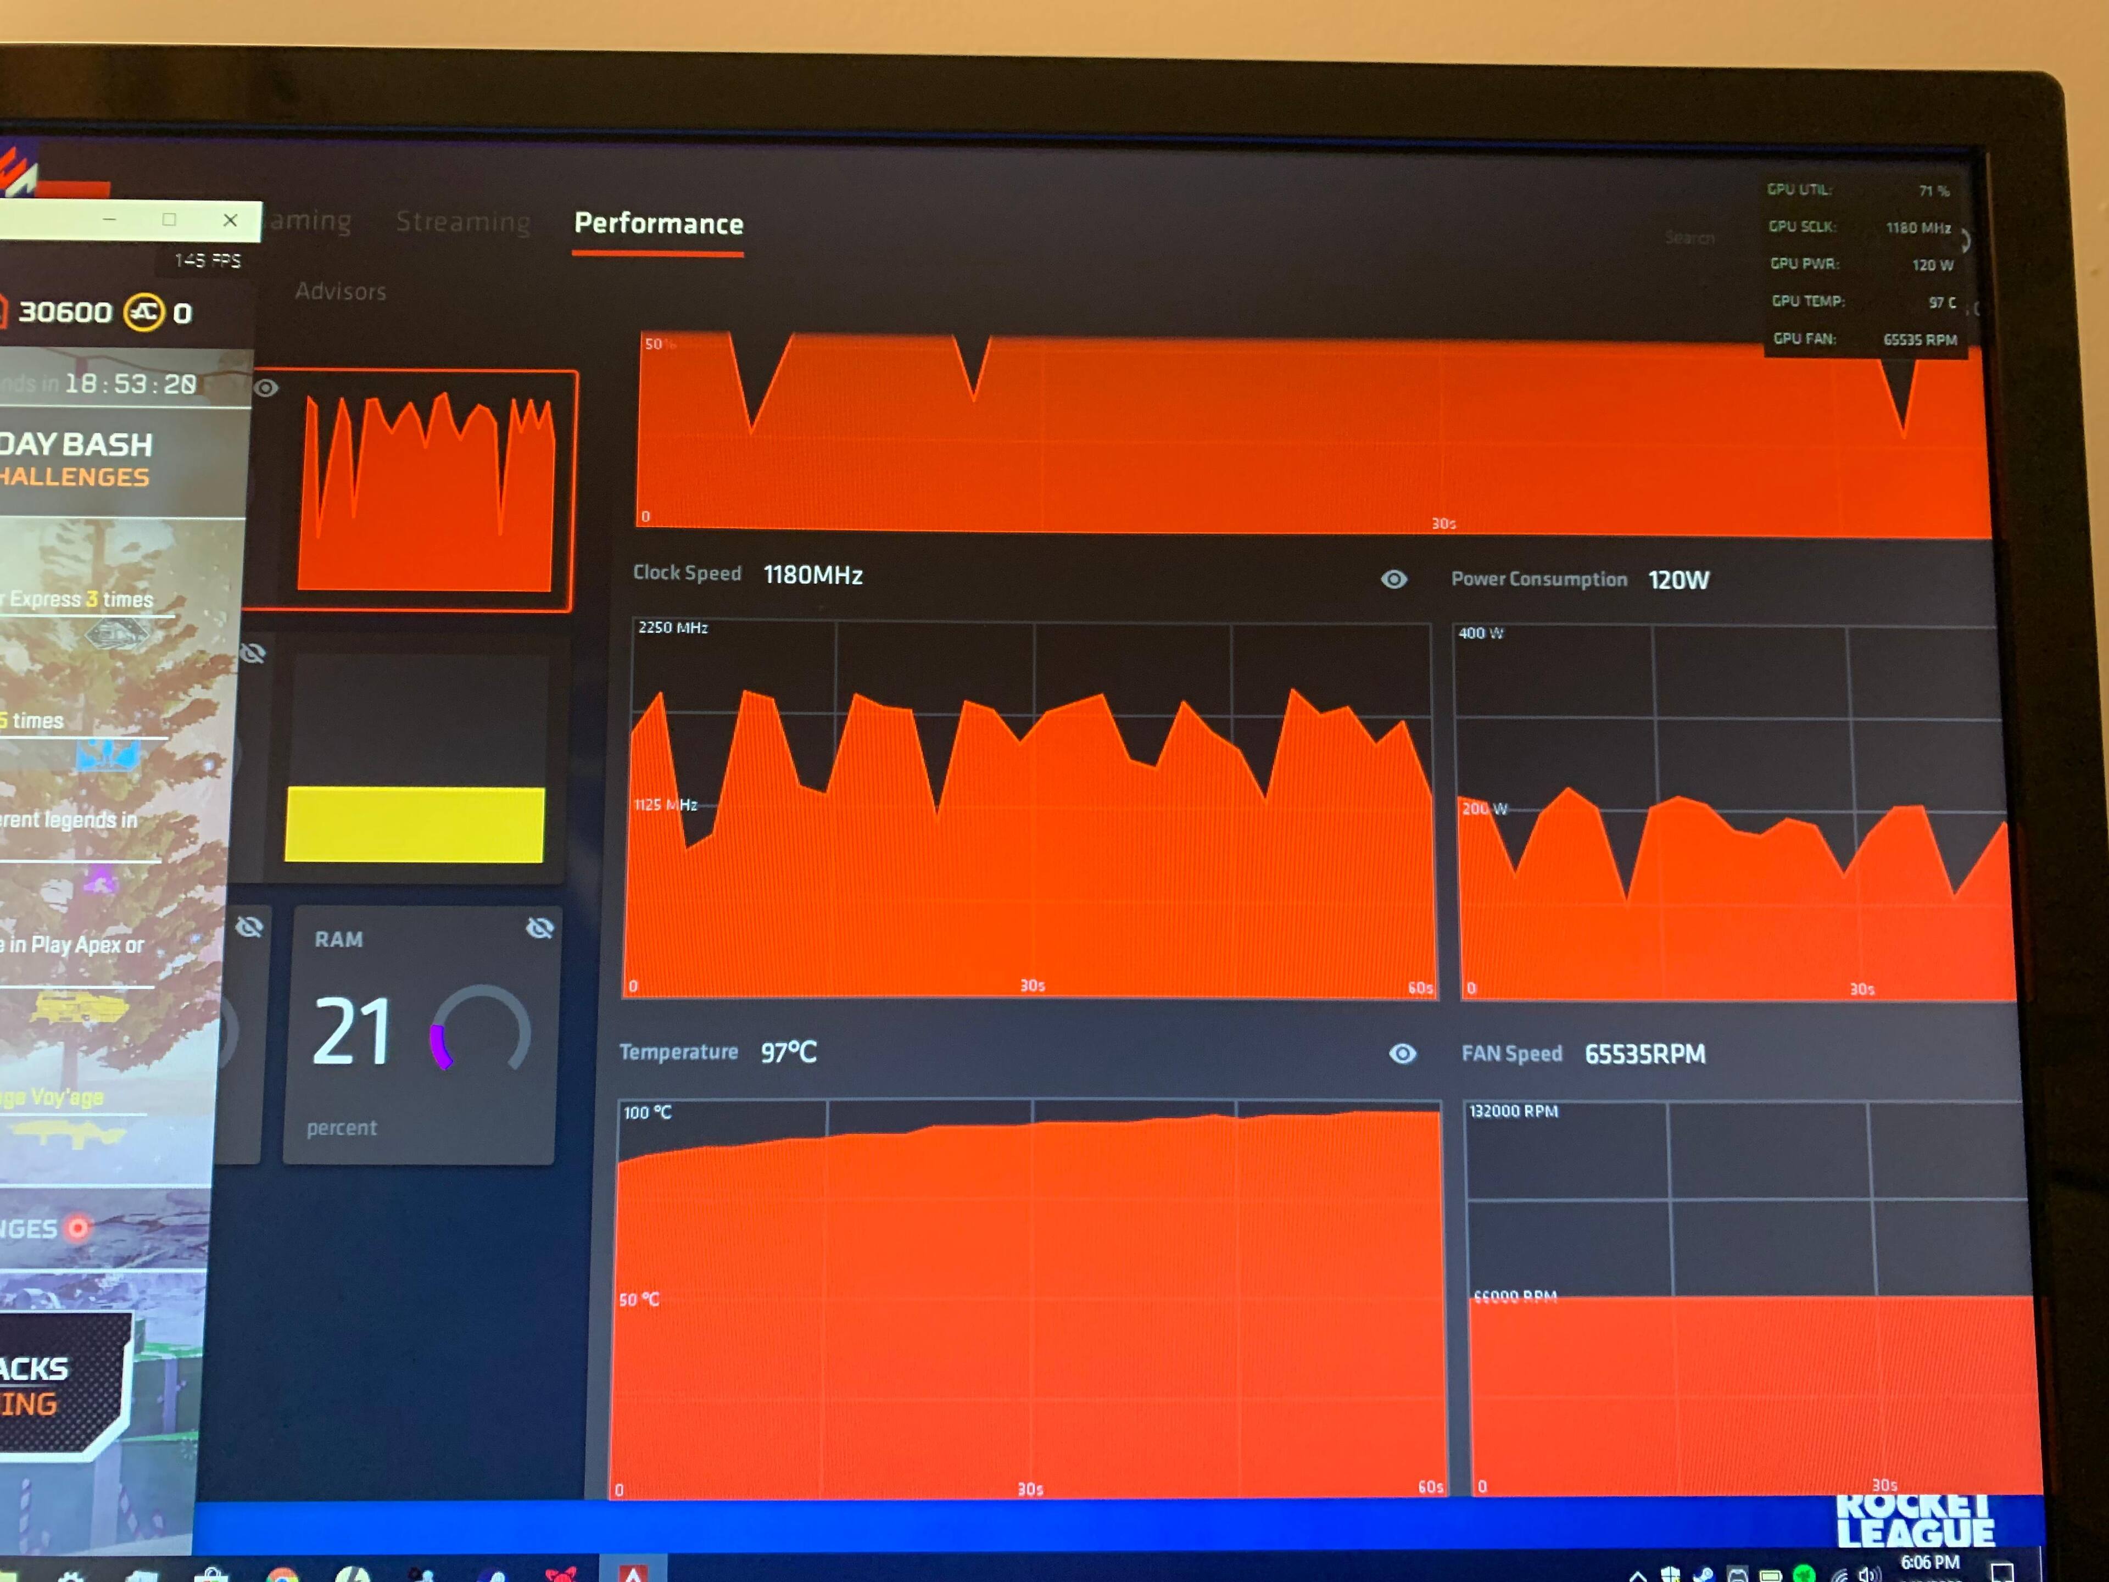Viewport: 2109px width, 1582px height.
Task: Select the yellow VRAM usage block
Action: (415, 824)
